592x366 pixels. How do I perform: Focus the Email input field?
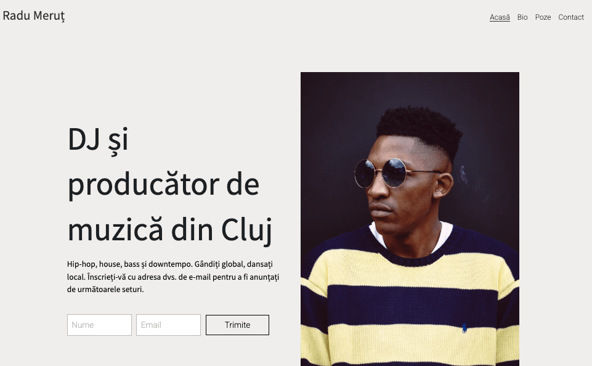(x=168, y=325)
